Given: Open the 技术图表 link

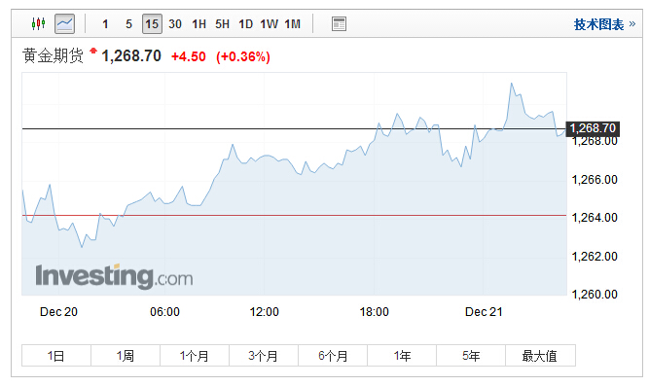Looking at the screenshot, I should [598, 24].
